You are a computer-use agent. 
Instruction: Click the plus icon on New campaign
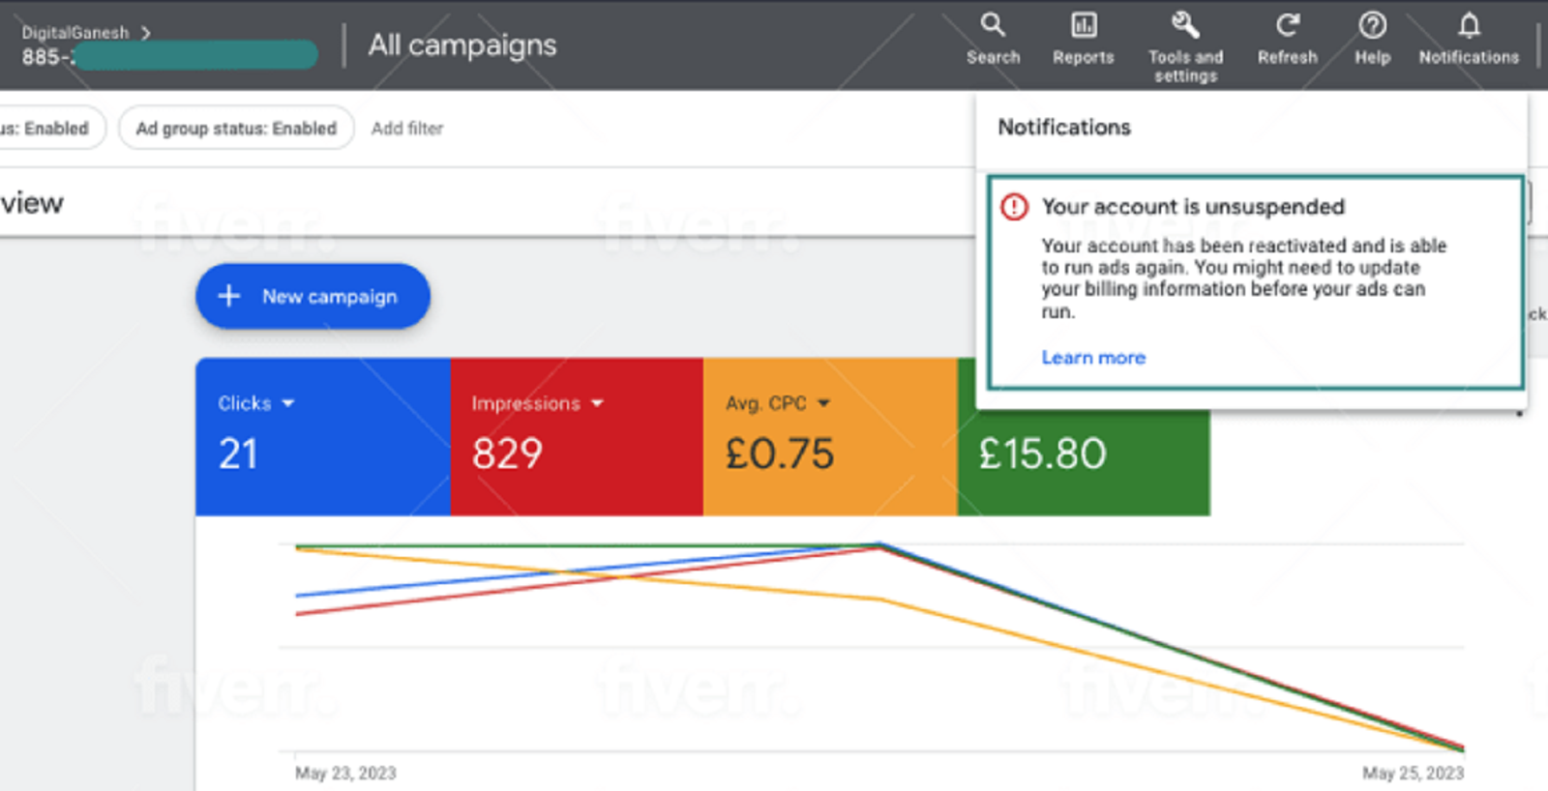(x=229, y=296)
